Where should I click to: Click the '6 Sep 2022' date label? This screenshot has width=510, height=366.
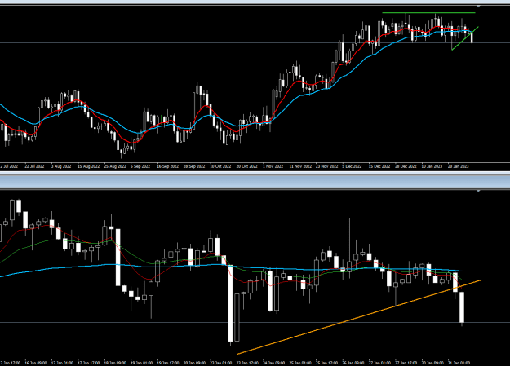[x=140, y=166]
